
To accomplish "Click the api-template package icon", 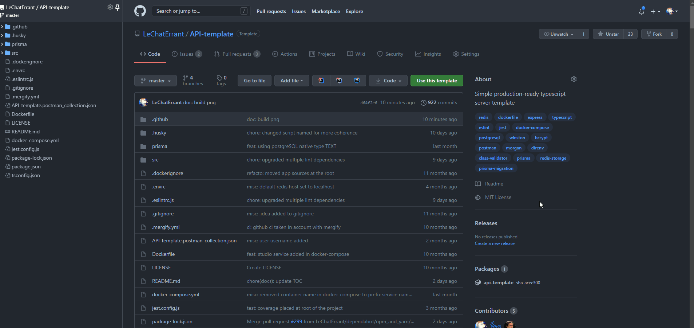I will (478, 282).
